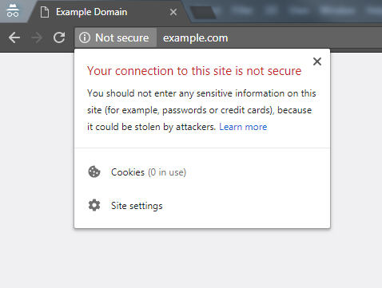Focus the example.com address field
382x288 pixels.
coord(269,37)
